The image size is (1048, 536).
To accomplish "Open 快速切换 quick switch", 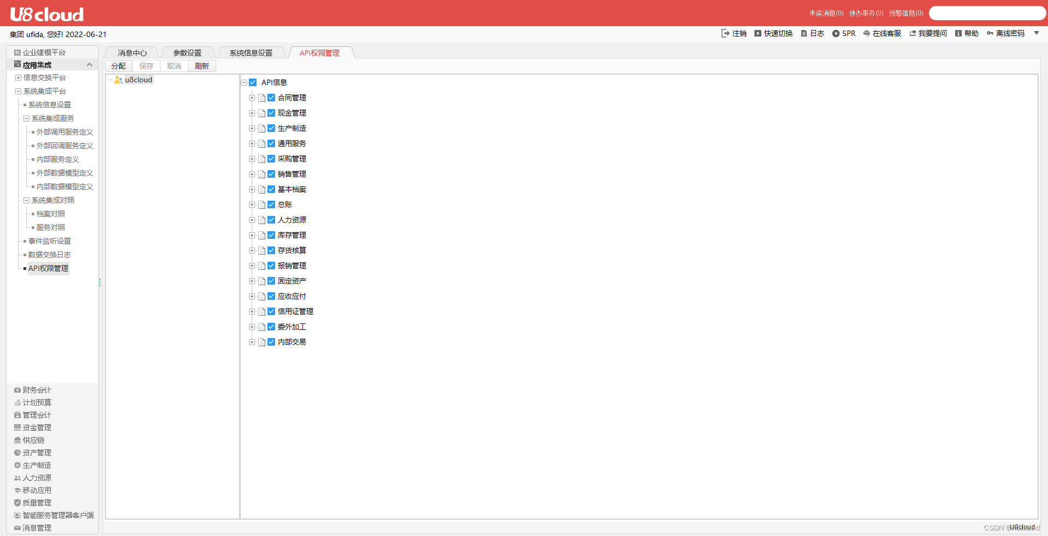I will click(x=757, y=33).
